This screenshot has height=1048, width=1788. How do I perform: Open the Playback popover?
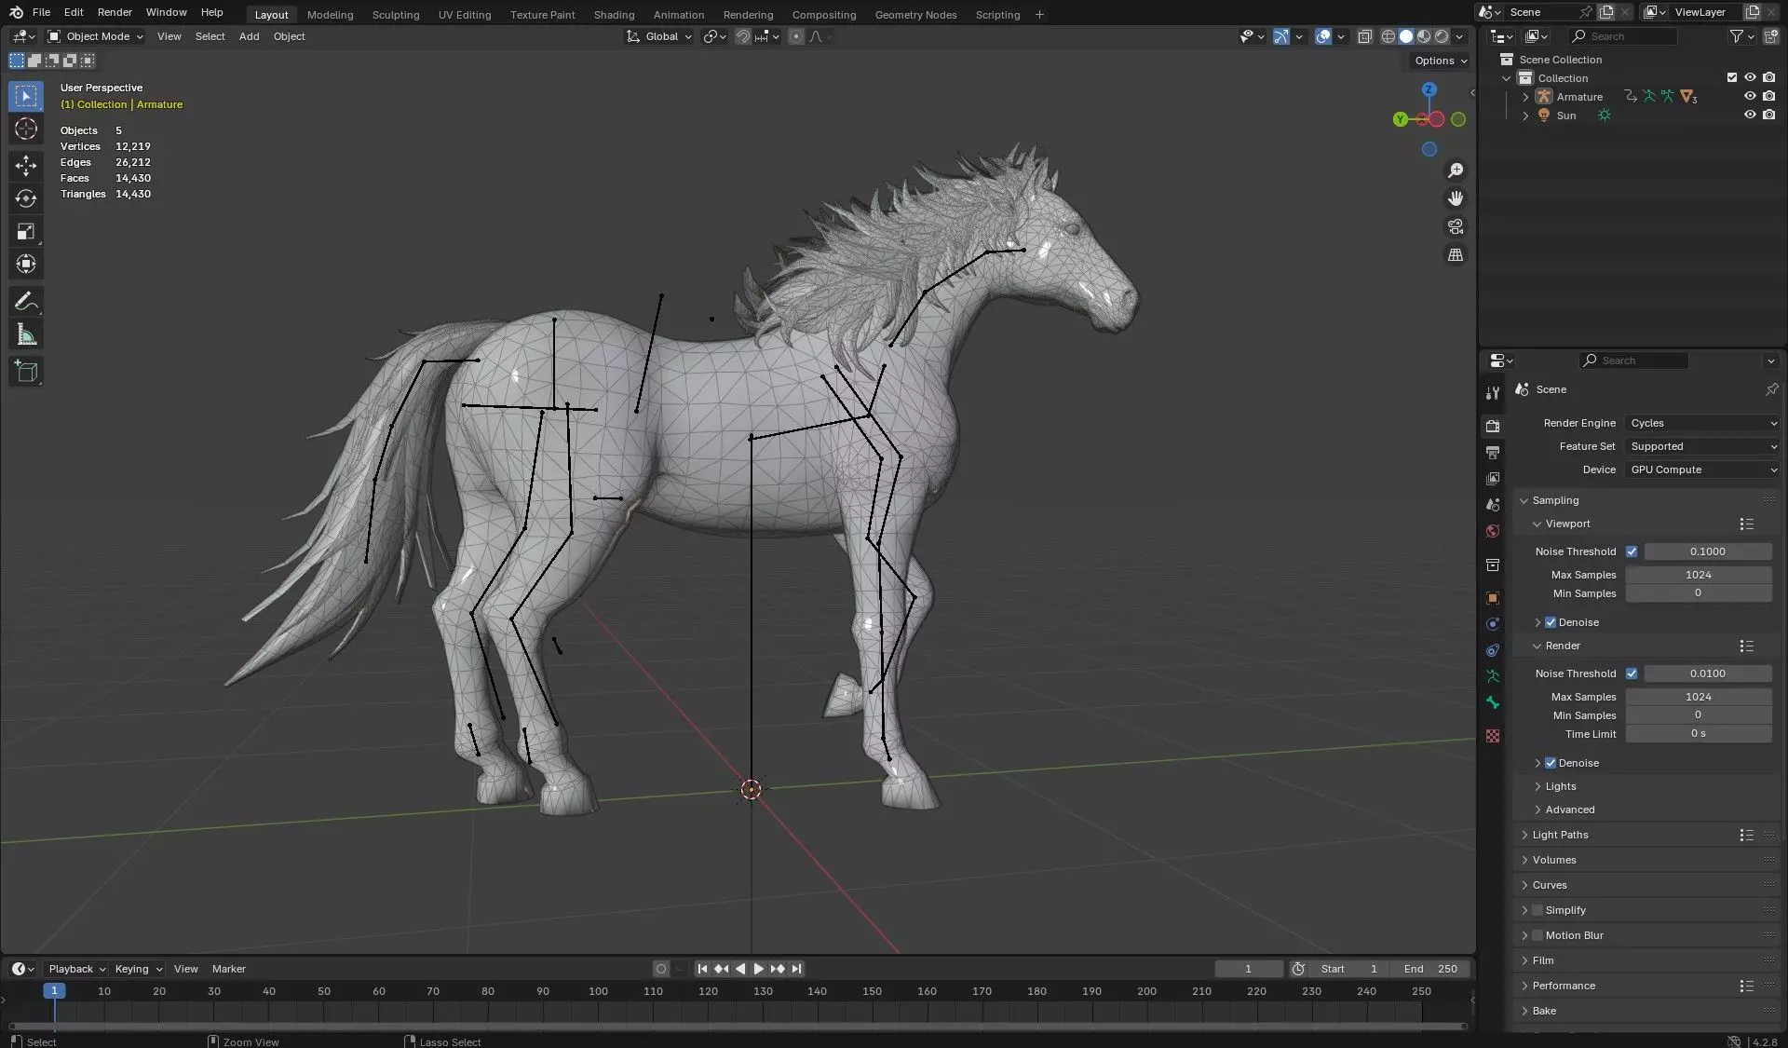click(x=76, y=969)
